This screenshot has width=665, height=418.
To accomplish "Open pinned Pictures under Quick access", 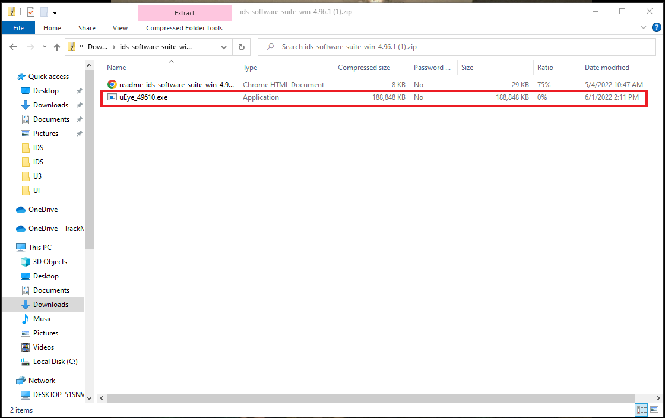I will (x=46, y=134).
